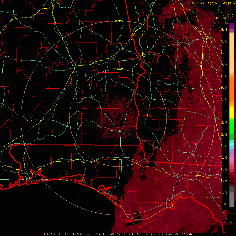Click the 1.0 value on the color scale

[224, 158]
